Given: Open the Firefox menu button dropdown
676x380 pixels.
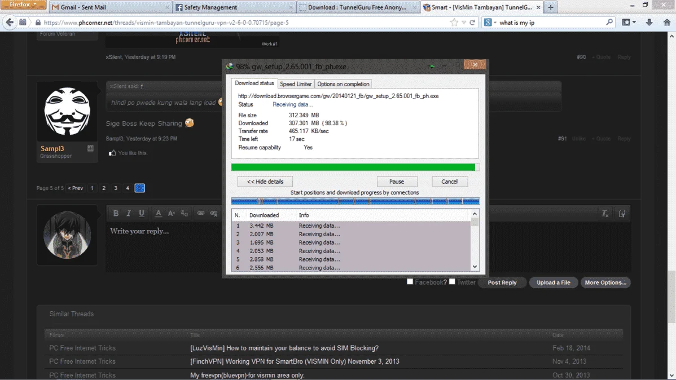Looking at the screenshot, I should point(23,5).
